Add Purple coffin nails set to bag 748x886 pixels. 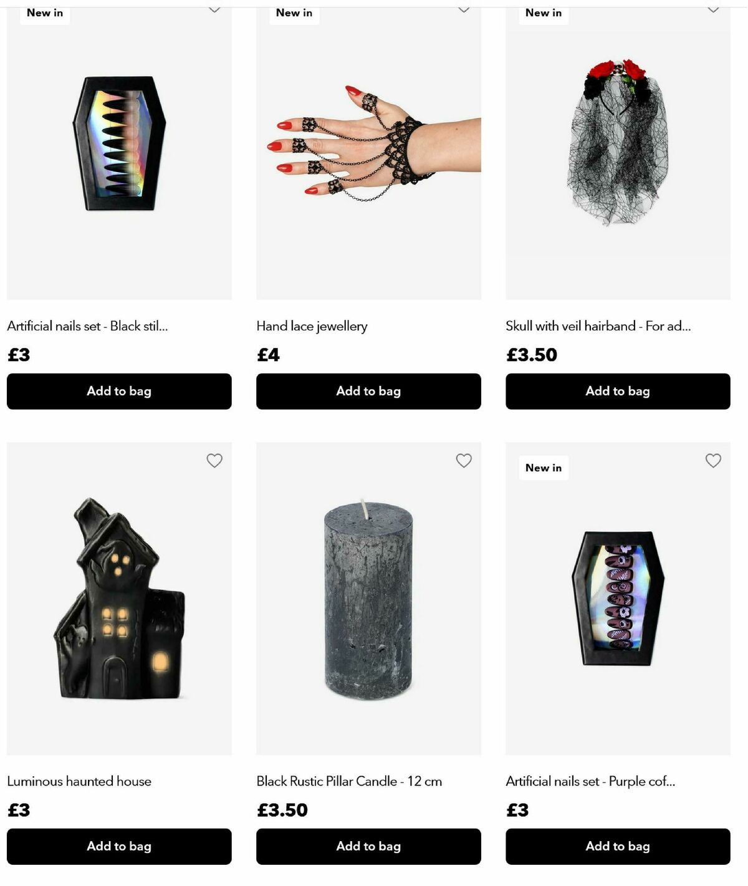click(618, 846)
